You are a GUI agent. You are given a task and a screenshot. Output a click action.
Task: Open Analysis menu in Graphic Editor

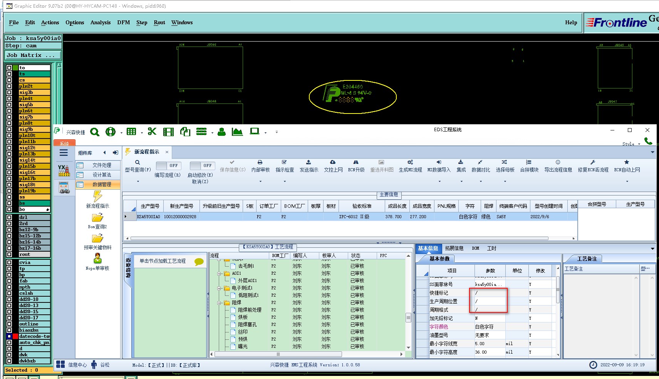point(101,22)
